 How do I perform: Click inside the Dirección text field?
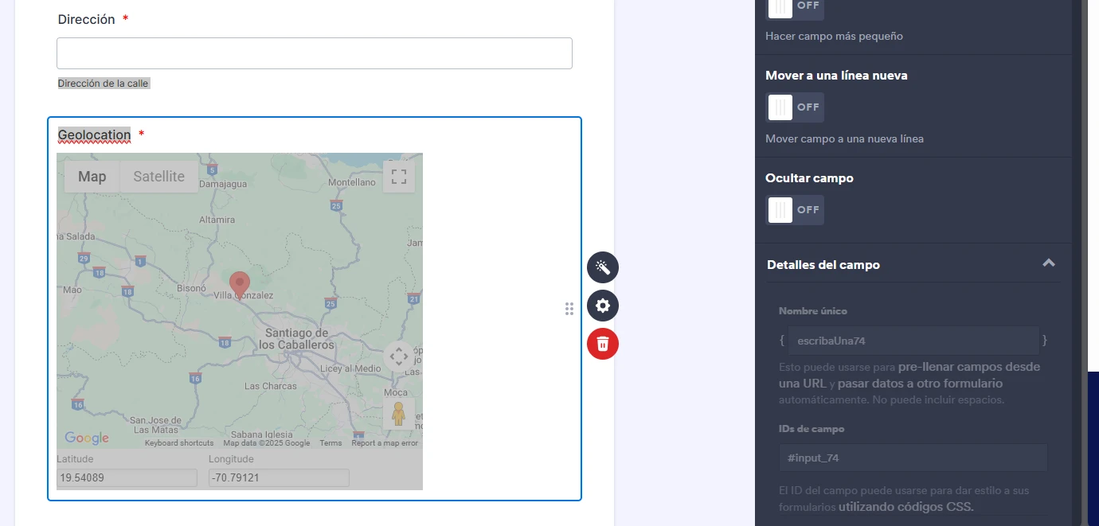314,53
